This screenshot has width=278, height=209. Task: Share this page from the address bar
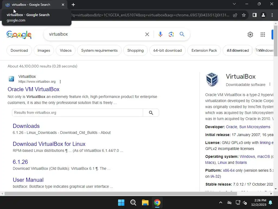pyautogui.click(x=235, y=15)
